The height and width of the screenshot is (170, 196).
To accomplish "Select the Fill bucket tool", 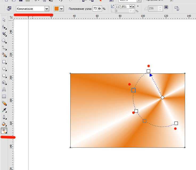I will [x=4, y=124].
